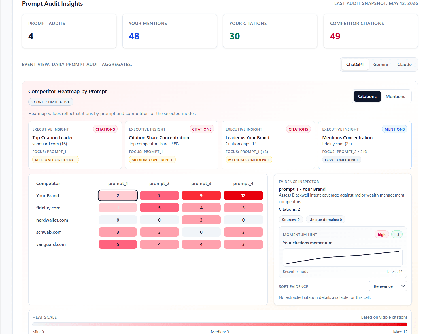Click the Sources: 0 chip
Viewport: 427px width, 334px height.
pyautogui.click(x=291, y=220)
